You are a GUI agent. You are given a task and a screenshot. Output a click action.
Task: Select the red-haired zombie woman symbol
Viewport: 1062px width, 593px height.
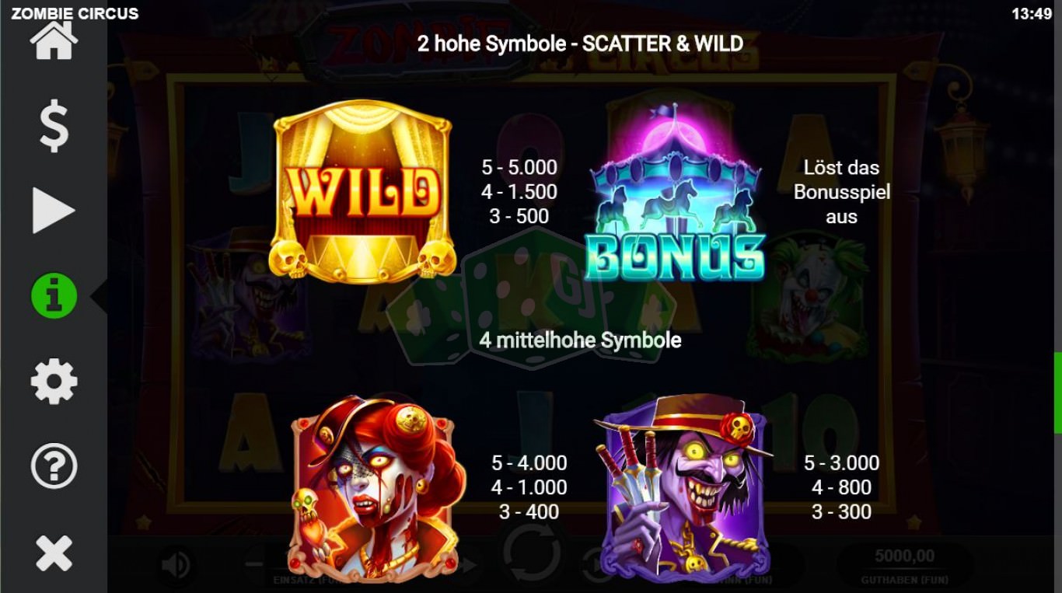tap(377, 487)
